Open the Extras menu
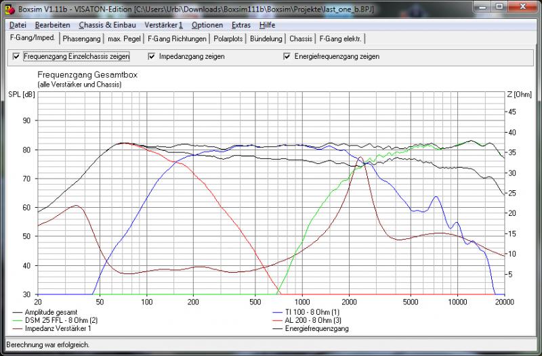The image size is (542, 356). pyautogui.click(x=241, y=25)
